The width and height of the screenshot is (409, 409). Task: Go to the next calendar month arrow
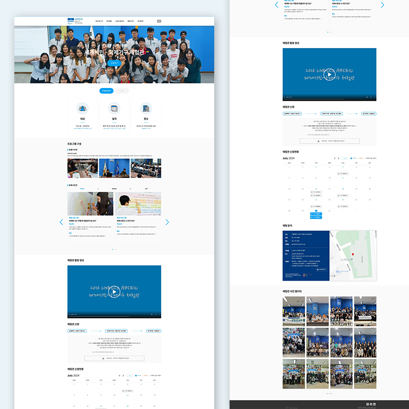339,158
